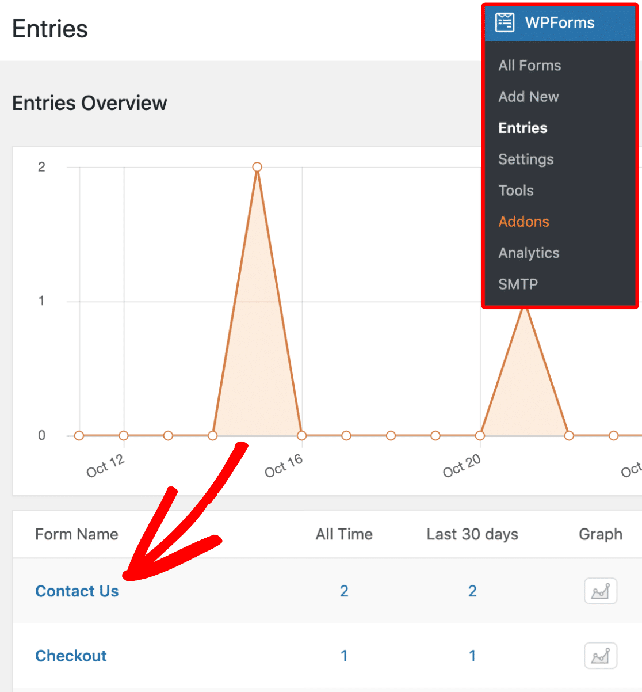Click Checkout all-time entry count
This screenshot has width=642, height=692.
pyautogui.click(x=344, y=656)
